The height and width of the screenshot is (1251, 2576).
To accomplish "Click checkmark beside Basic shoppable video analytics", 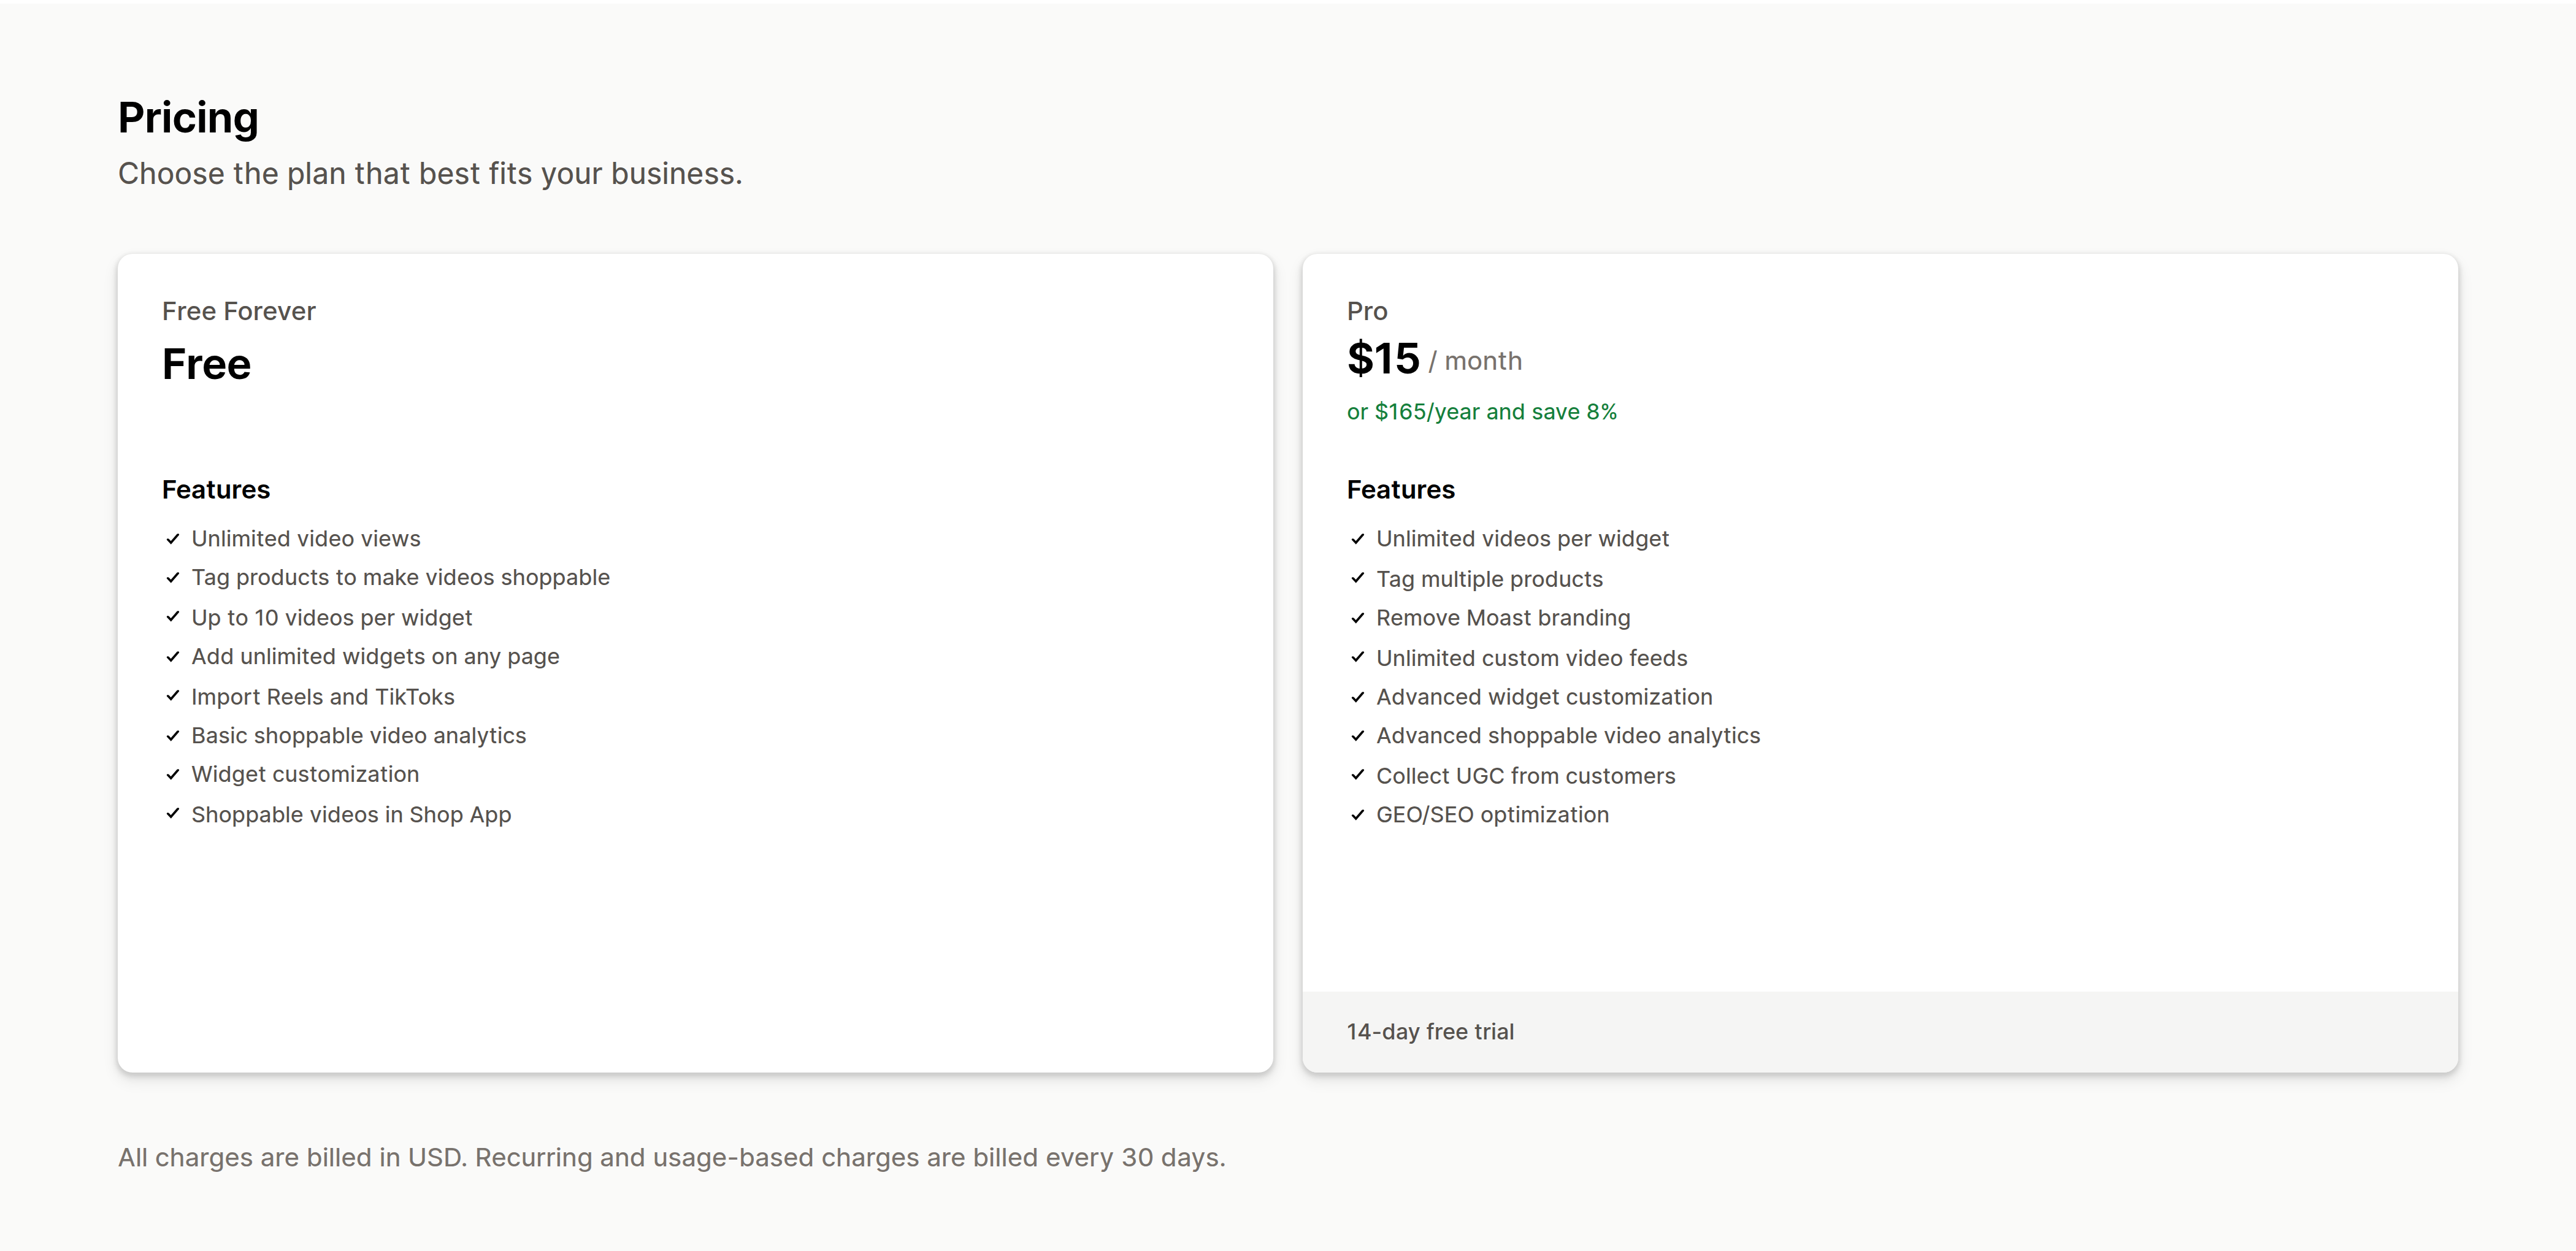I will 172,736.
